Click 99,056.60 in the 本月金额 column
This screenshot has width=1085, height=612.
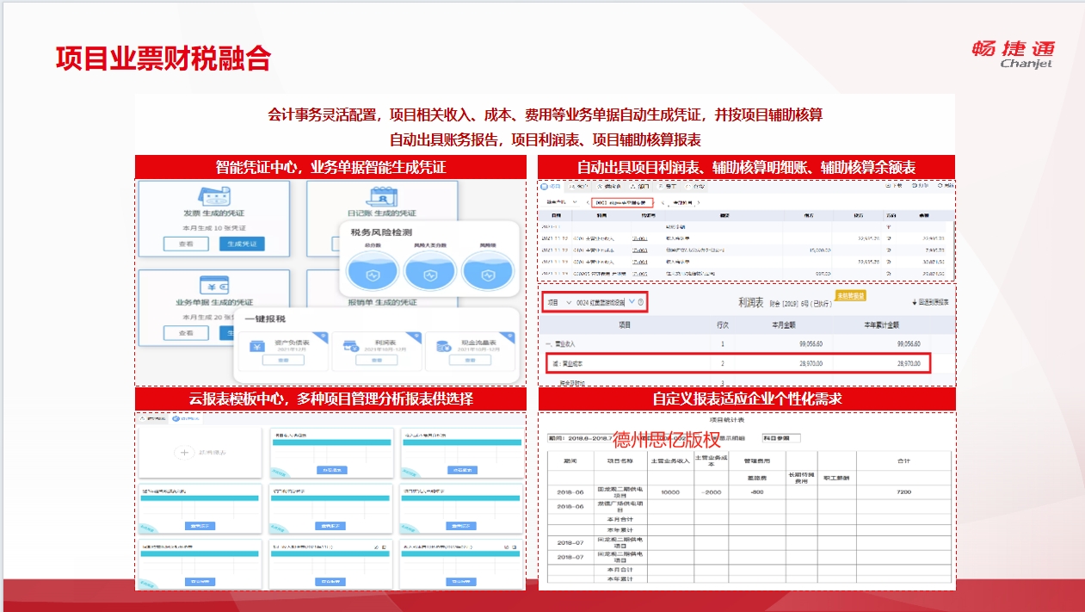pyautogui.click(x=811, y=343)
